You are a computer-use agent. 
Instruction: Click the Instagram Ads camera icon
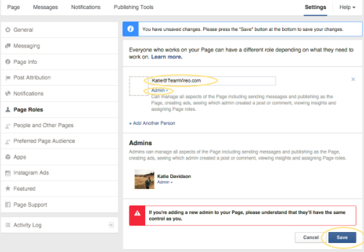pyautogui.click(x=8, y=173)
